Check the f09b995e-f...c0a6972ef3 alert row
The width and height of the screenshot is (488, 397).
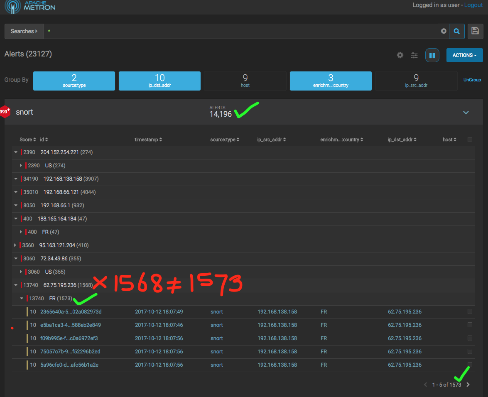coord(470,338)
